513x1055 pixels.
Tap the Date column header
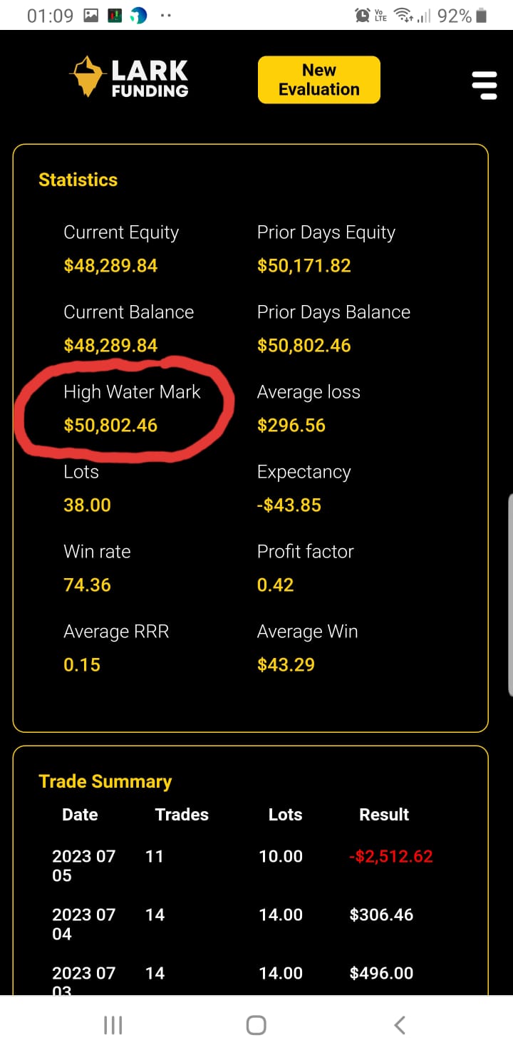pos(80,815)
